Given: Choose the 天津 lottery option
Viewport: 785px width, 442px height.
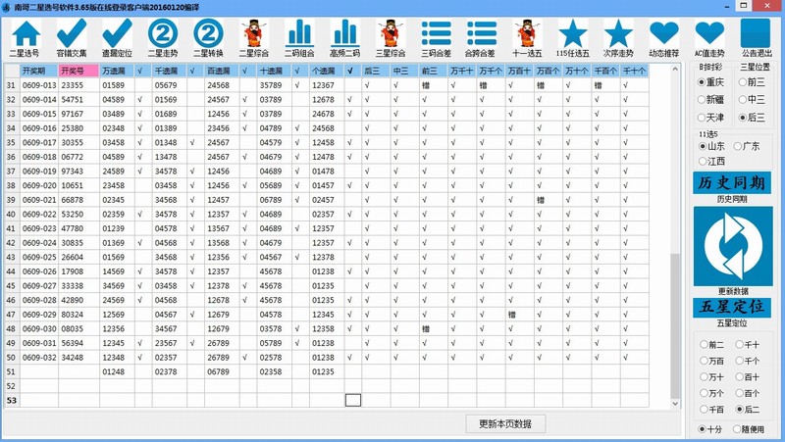Looking at the screenshot, I should 704,117.
